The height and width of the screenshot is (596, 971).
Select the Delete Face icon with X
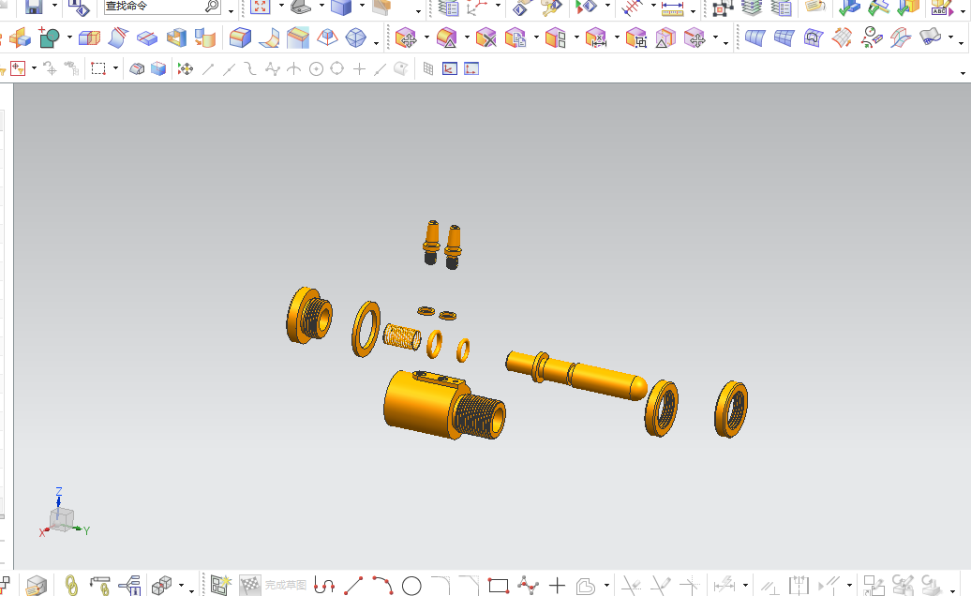coord(486,38)
